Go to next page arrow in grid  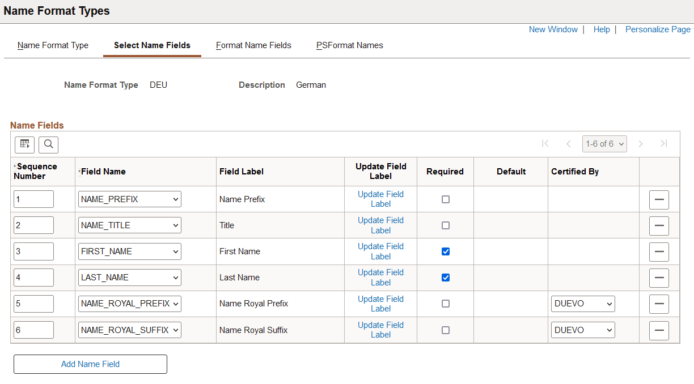(x=641, y=144)
